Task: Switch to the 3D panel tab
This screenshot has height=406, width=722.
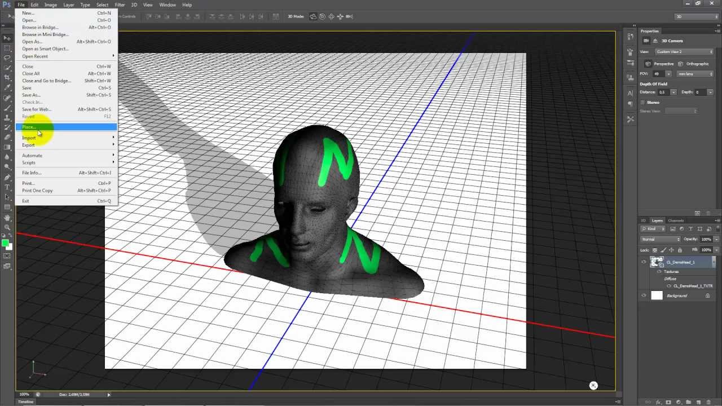Action: 643,220
